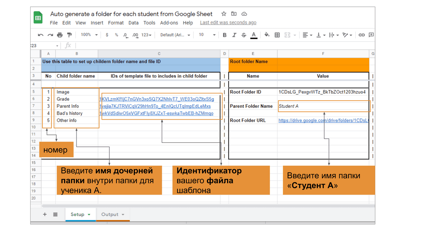The height and width of the screenshot is (231, 425).
Task: Toggle bold formatting
Action: pyautogui.click(x=224, y=35)
